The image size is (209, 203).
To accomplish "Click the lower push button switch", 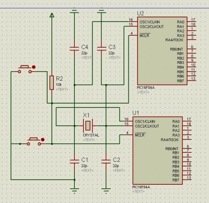I will coord(34,142).
